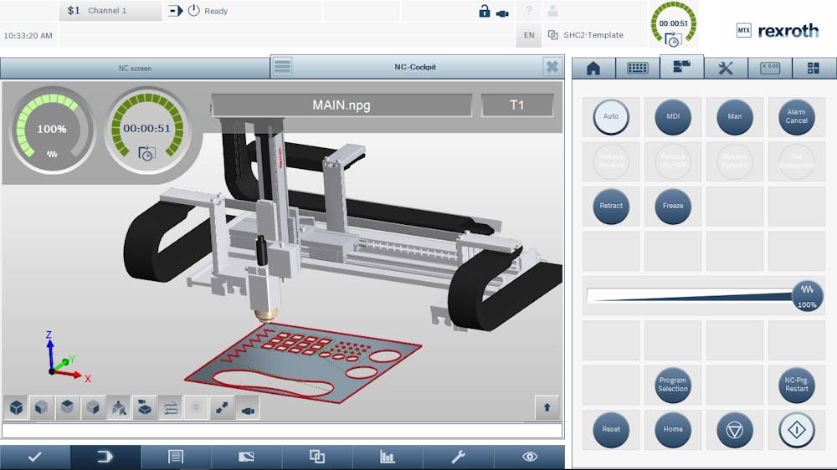Click the eye icon in bottom bar

pos(529,457)
